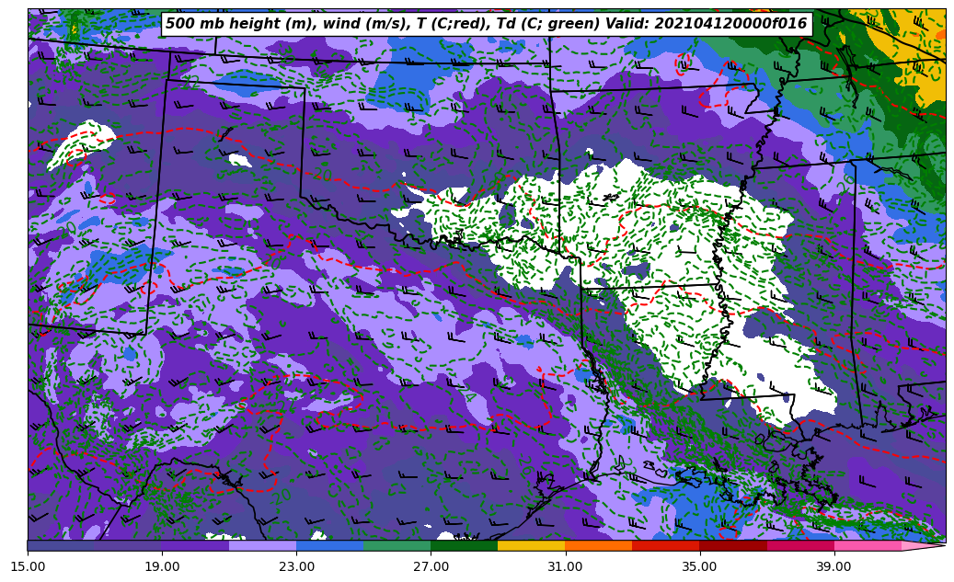The height and width of the screenshot is (582, 954).
Task: Pick the dark maroon colorbar segment at 35.00
Action: pyautogui.click(x=732, y=545)
